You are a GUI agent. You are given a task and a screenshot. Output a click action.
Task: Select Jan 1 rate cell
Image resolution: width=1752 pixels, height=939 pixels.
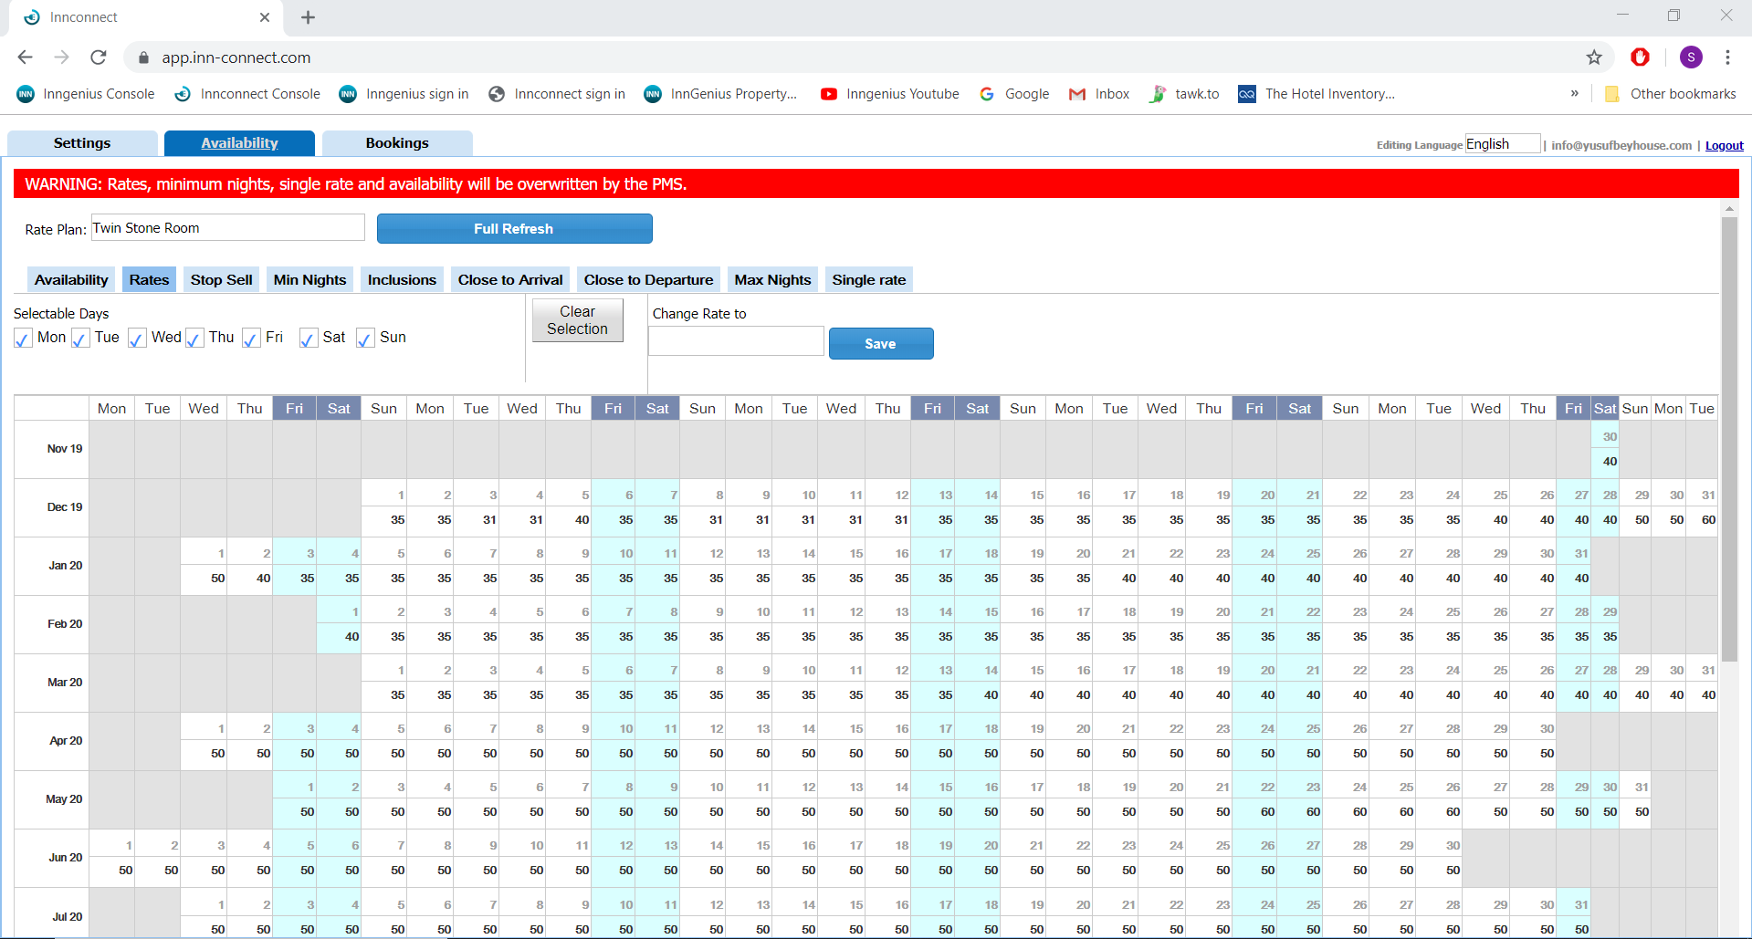pyautogui.click(x=204, y=579)
